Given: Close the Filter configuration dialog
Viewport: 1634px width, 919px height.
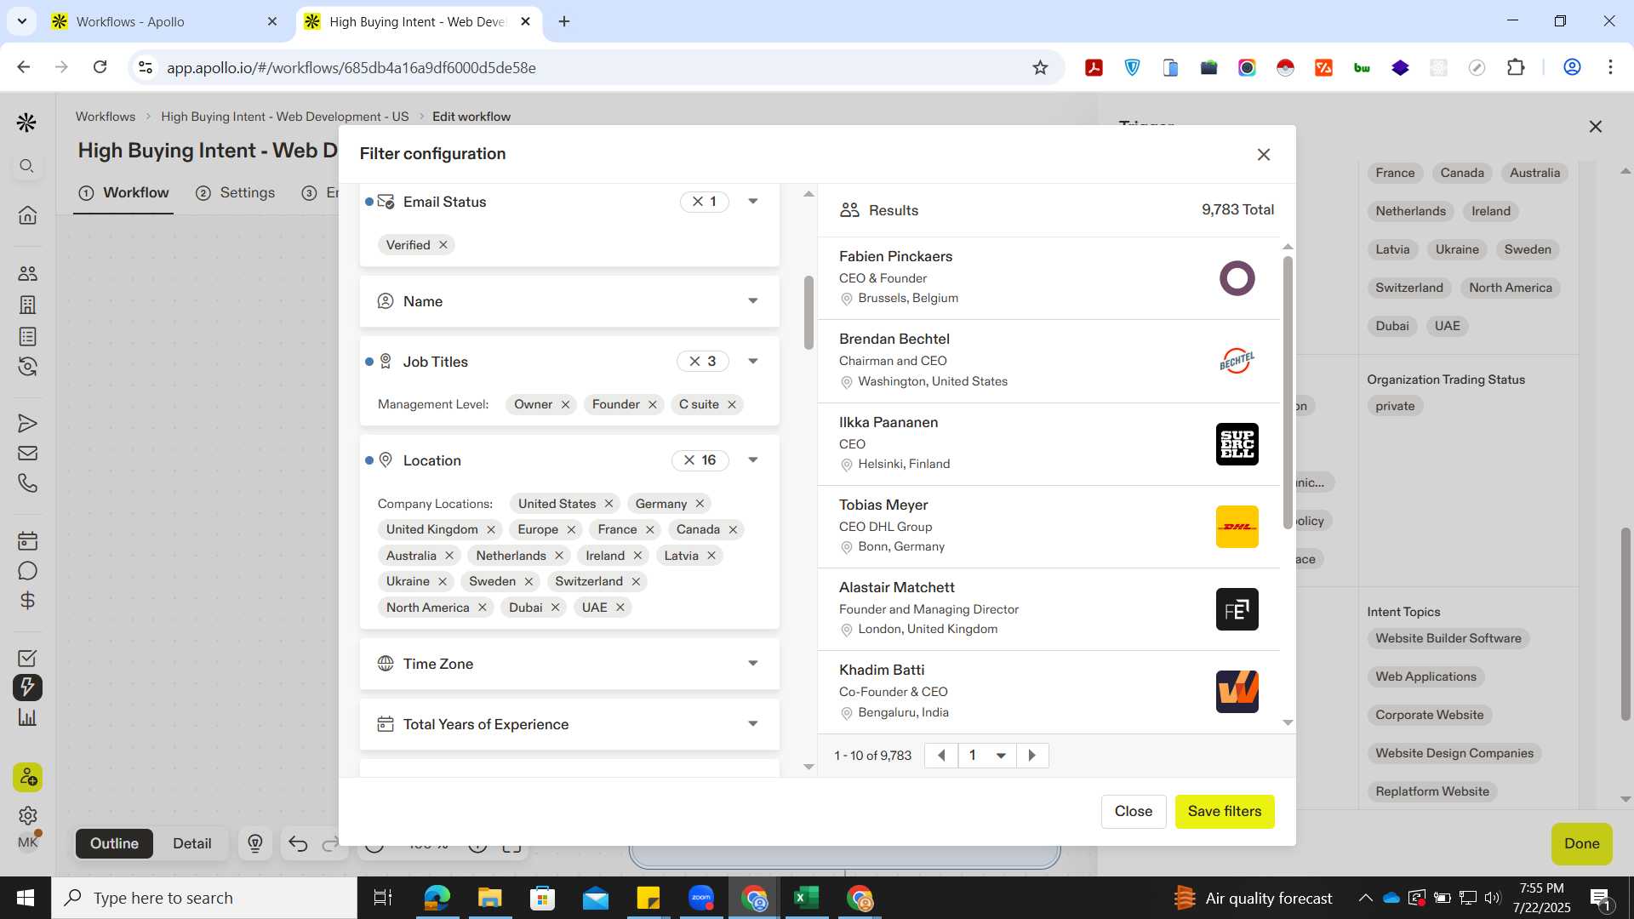Looking at the screenshot, I should click(x=1264, y=154).
